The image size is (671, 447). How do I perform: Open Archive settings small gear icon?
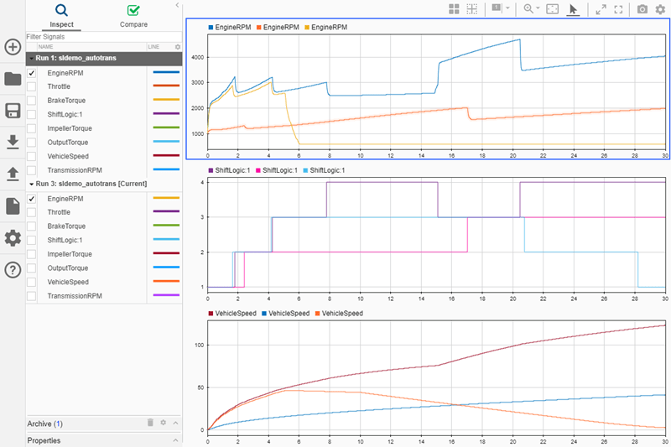coord(163,423)
